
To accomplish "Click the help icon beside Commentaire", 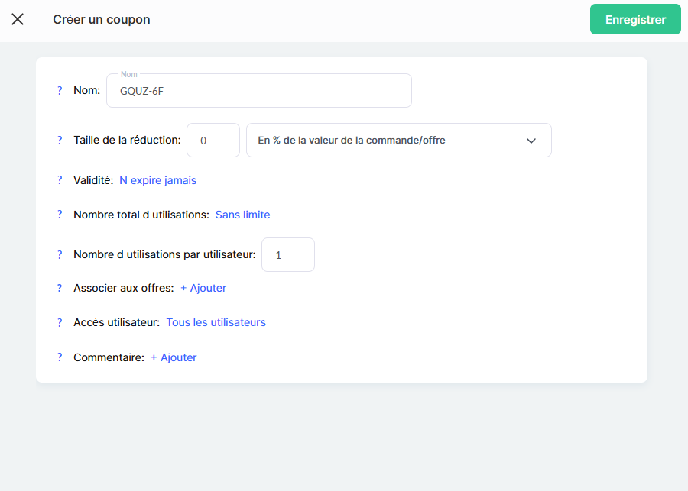I will (60, 357).
